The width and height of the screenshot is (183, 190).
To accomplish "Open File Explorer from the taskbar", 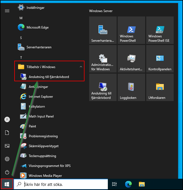I will pos(142,184).
